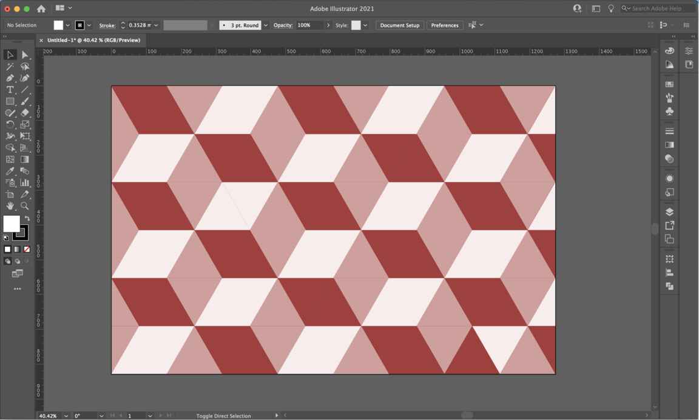This screenshot has height=420, width=699.
Task: Go to the Home screen
Action: click(x=41, y=8)
